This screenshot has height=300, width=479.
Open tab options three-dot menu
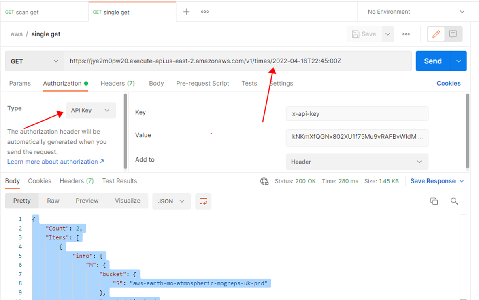(204, 12)
